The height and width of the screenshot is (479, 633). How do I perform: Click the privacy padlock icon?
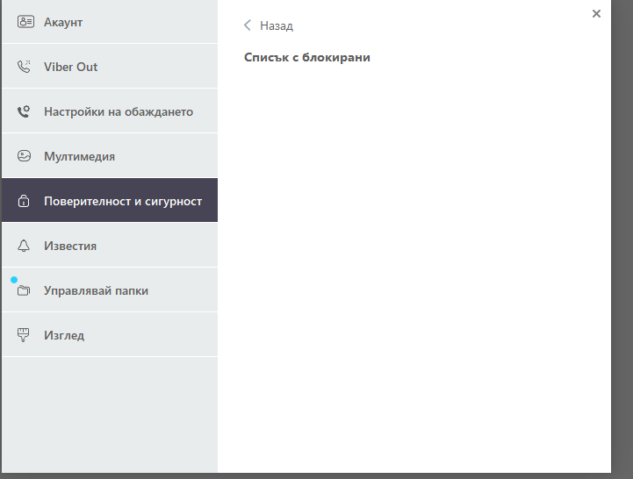coord(25,201)
